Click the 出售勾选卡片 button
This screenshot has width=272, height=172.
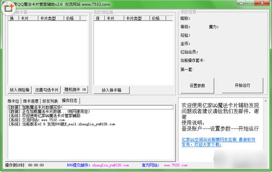click(47, 90)
